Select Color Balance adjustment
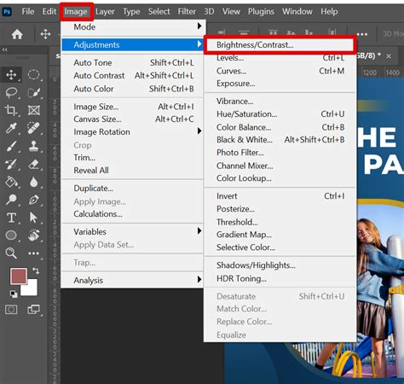This screenshot has height=384, width=404. point(280,127)
